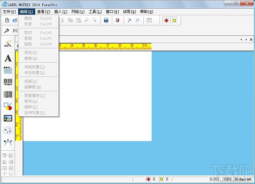The height and width of the screenshot is (184, 255).
Task: Click the align right edges icon
Action: click(11, 162)
